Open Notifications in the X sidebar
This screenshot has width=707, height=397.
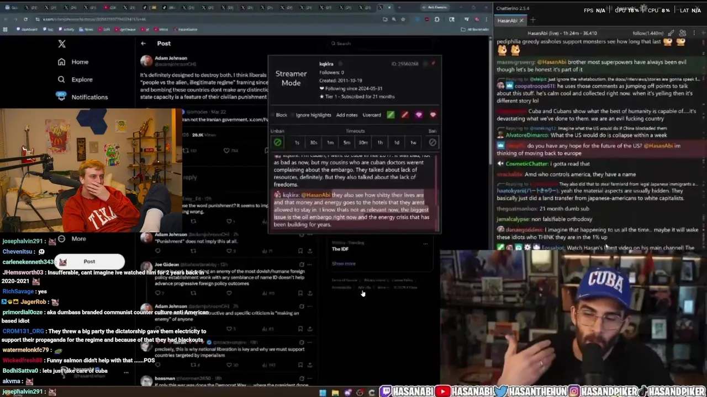pos(82,97)
